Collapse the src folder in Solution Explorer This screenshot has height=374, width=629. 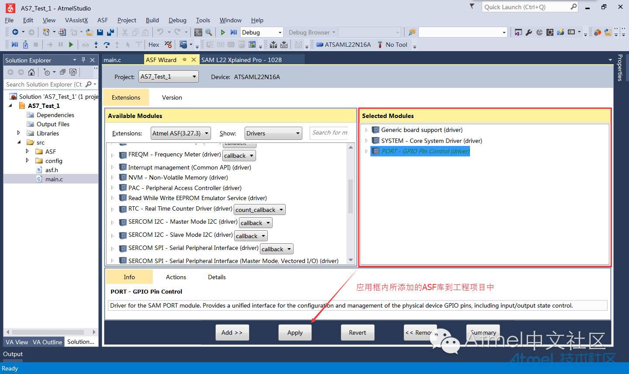point(19,142)
